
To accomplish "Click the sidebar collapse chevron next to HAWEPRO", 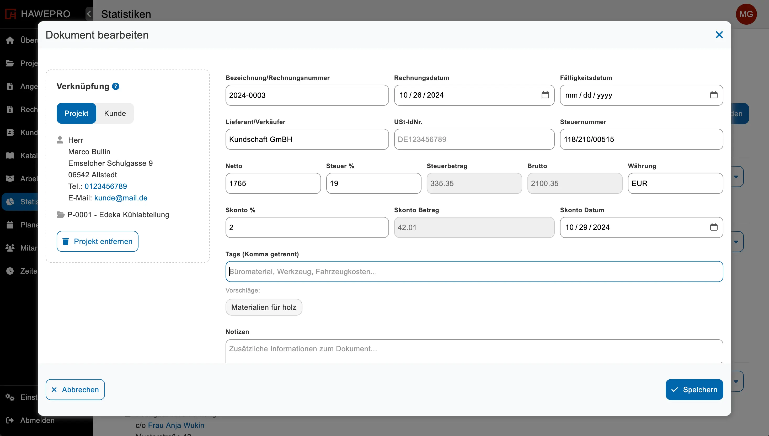I will coord(89,14).
